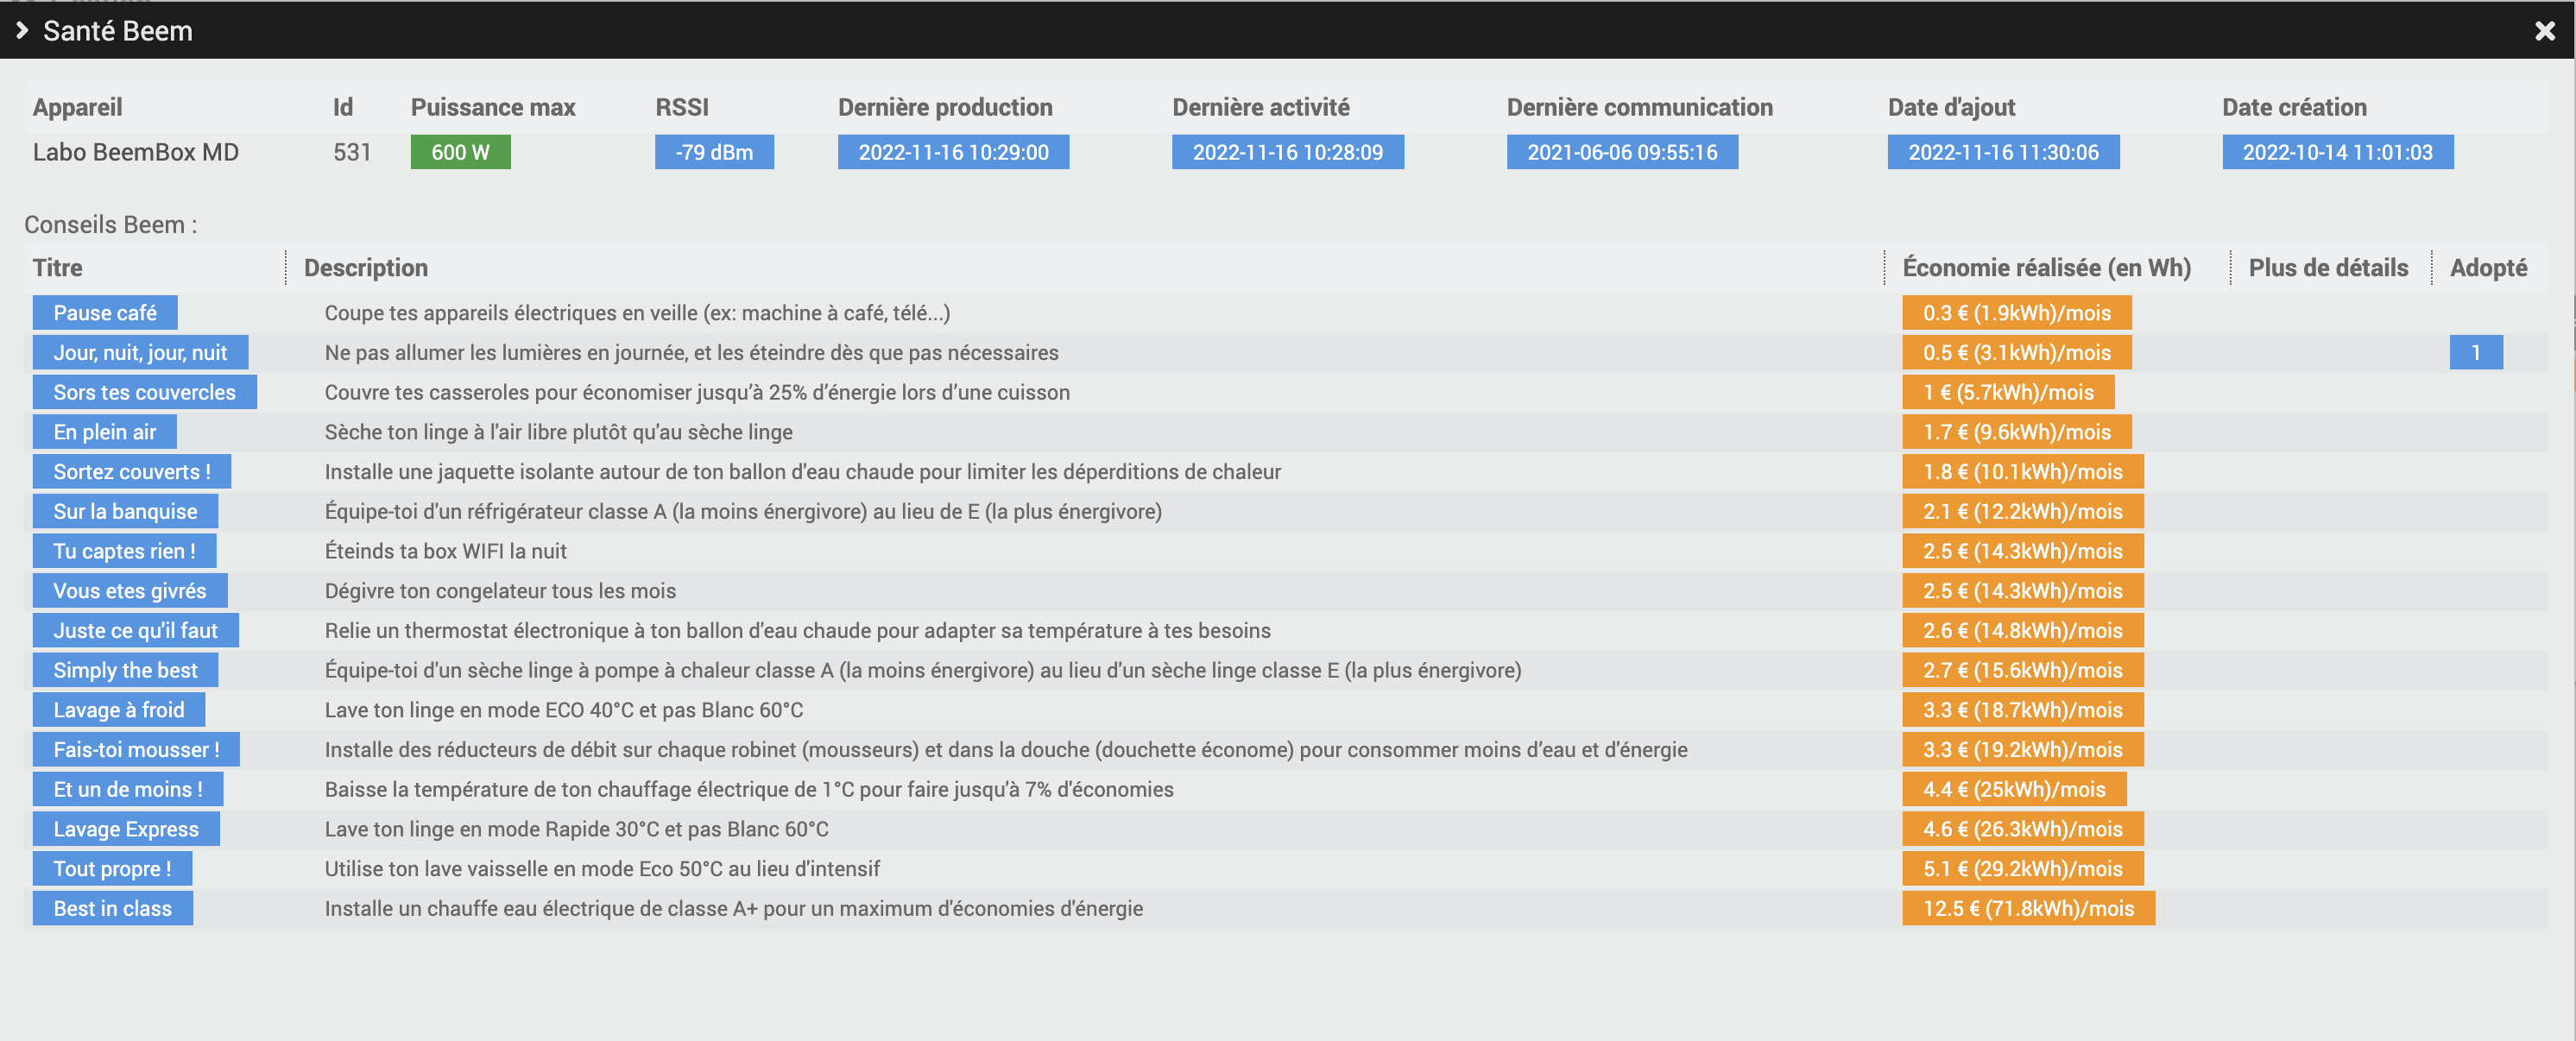
Task: Click savings badge 2.7 € (15.6kWh)/mois
Action: (2023, 670)
